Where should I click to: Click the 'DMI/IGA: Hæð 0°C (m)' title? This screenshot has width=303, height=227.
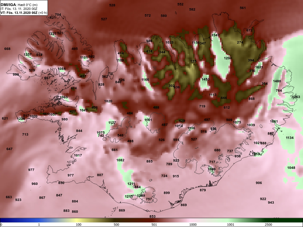pyautogui.click(x=19, y=5)
